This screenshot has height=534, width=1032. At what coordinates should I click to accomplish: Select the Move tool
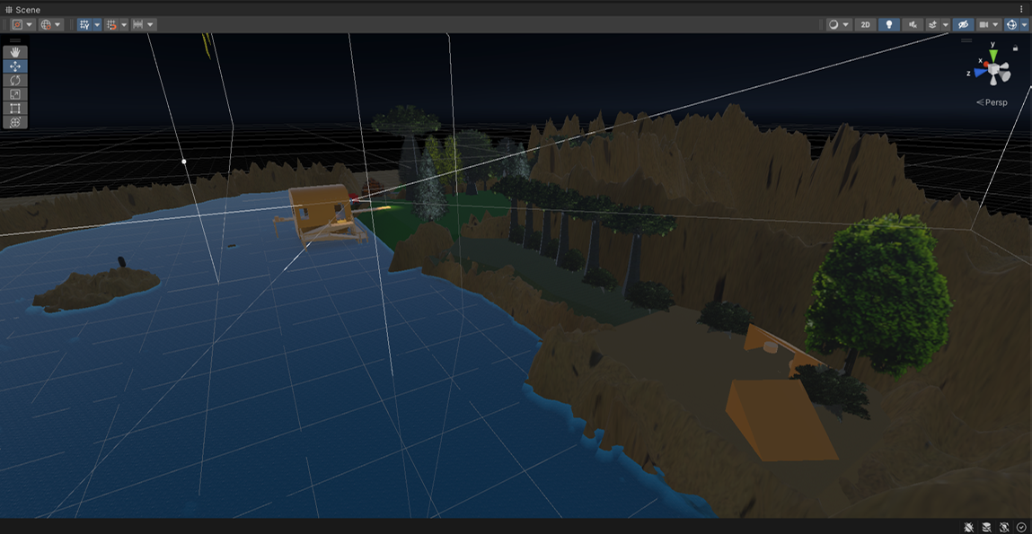[15, 66]
